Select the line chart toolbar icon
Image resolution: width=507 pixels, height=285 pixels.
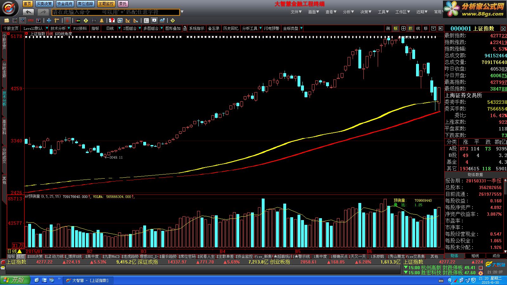tap(15, 21)
